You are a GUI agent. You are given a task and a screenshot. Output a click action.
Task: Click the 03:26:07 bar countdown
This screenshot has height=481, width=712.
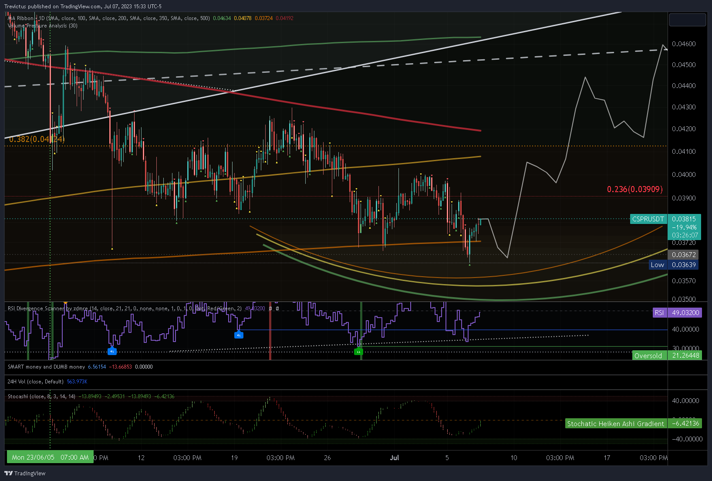tap(685, 235)
